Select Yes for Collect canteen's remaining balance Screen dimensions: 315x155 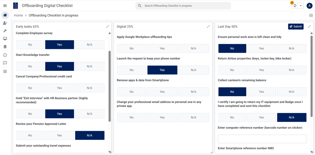tap(261, 92)
